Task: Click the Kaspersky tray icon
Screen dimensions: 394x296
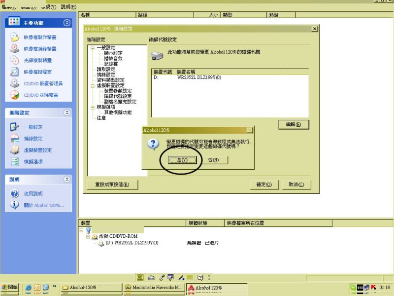Action: [373, 288]
